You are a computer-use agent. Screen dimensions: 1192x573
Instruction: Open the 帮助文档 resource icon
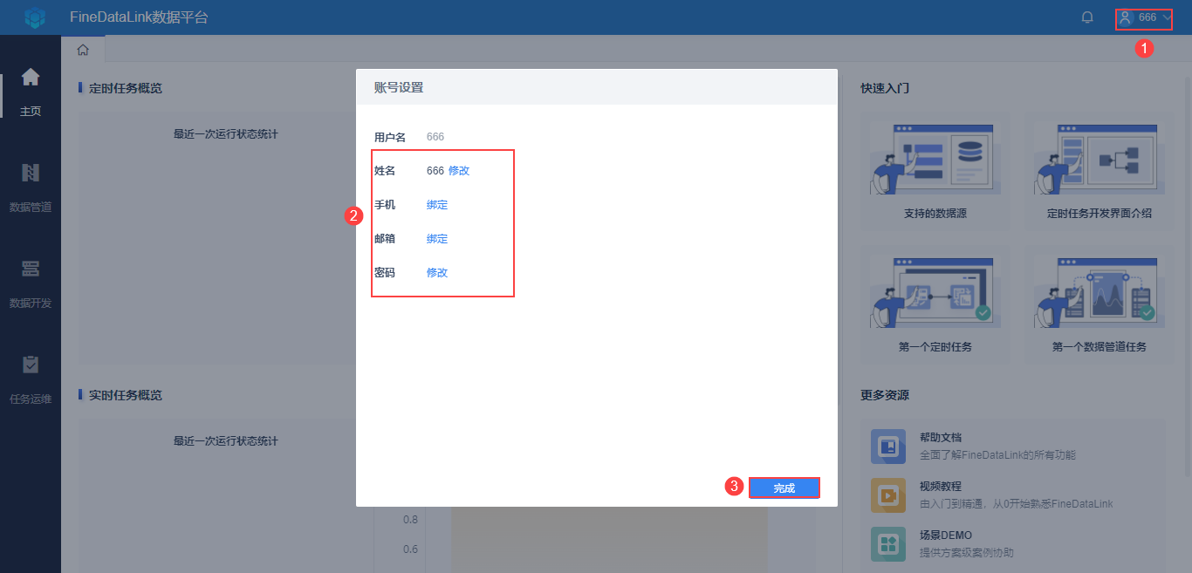tap(887, 447)
